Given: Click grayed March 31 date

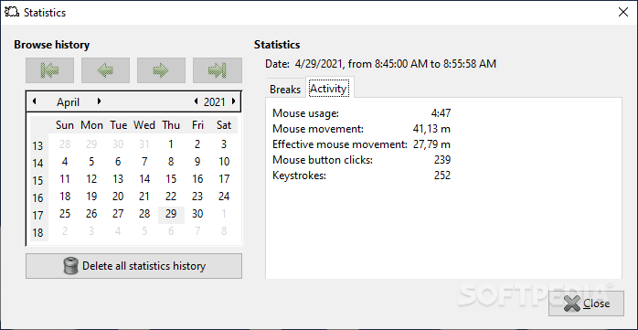Looking at the screenshot, I should pos(144,144).
